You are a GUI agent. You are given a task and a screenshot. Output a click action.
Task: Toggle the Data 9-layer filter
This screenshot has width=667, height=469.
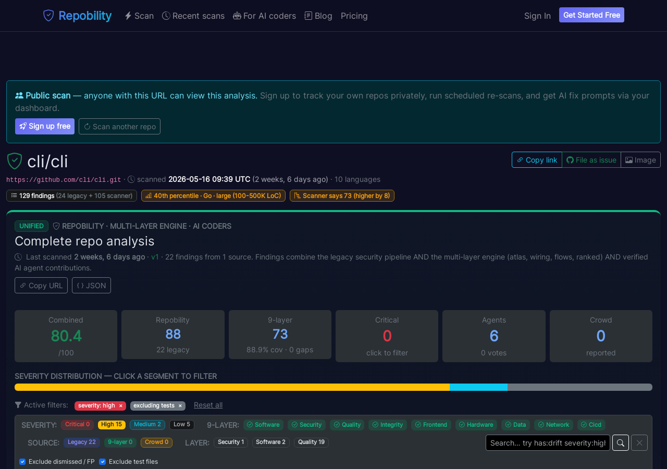515,425
